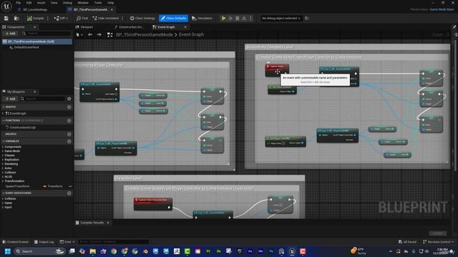Click the debug object locate icon
Image resolution: width=458 pixels, height=257 pixels.
(x=307, y=19)
